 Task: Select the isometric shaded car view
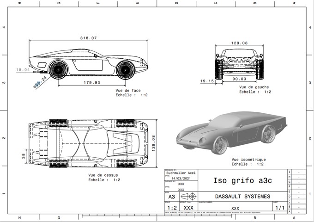click(232, 132)
